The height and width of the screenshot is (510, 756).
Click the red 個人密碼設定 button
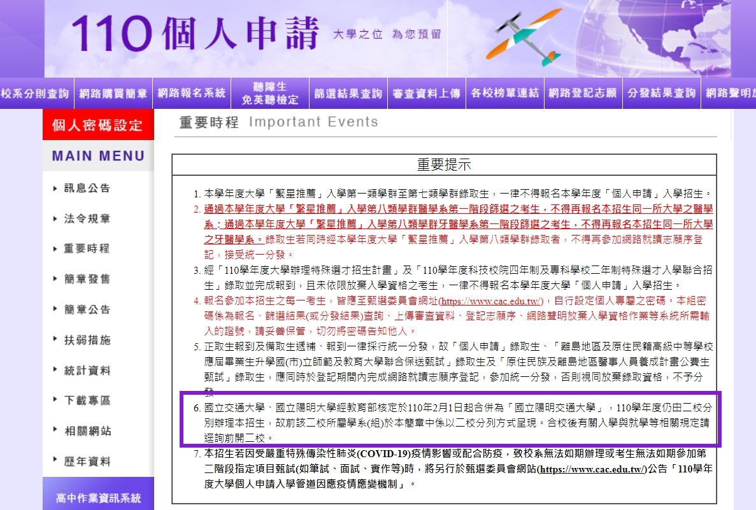tap(98, 125)
